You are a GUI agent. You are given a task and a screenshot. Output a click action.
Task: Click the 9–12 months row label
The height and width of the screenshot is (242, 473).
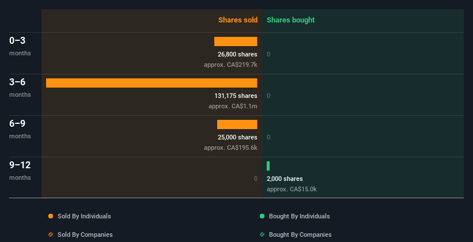(x=20, y=171)
